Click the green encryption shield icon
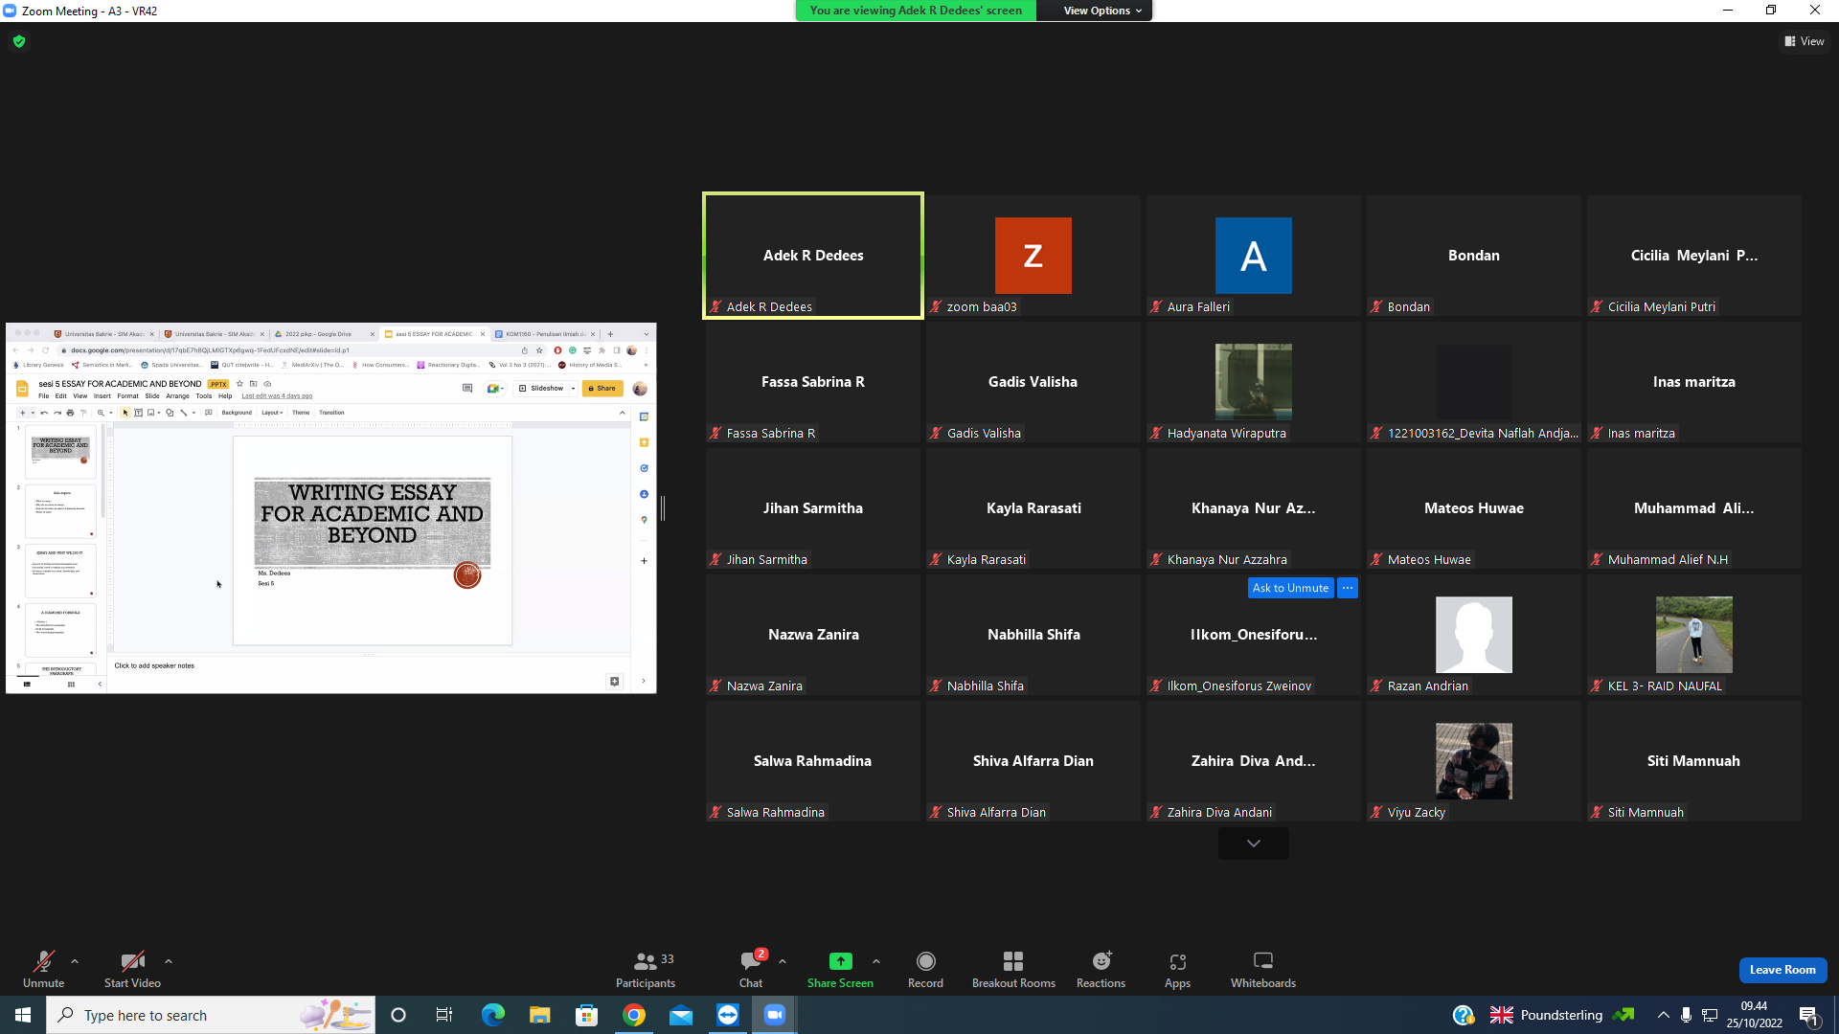Viewport: 1839px width, 1034px height. [x=19, y=41]
